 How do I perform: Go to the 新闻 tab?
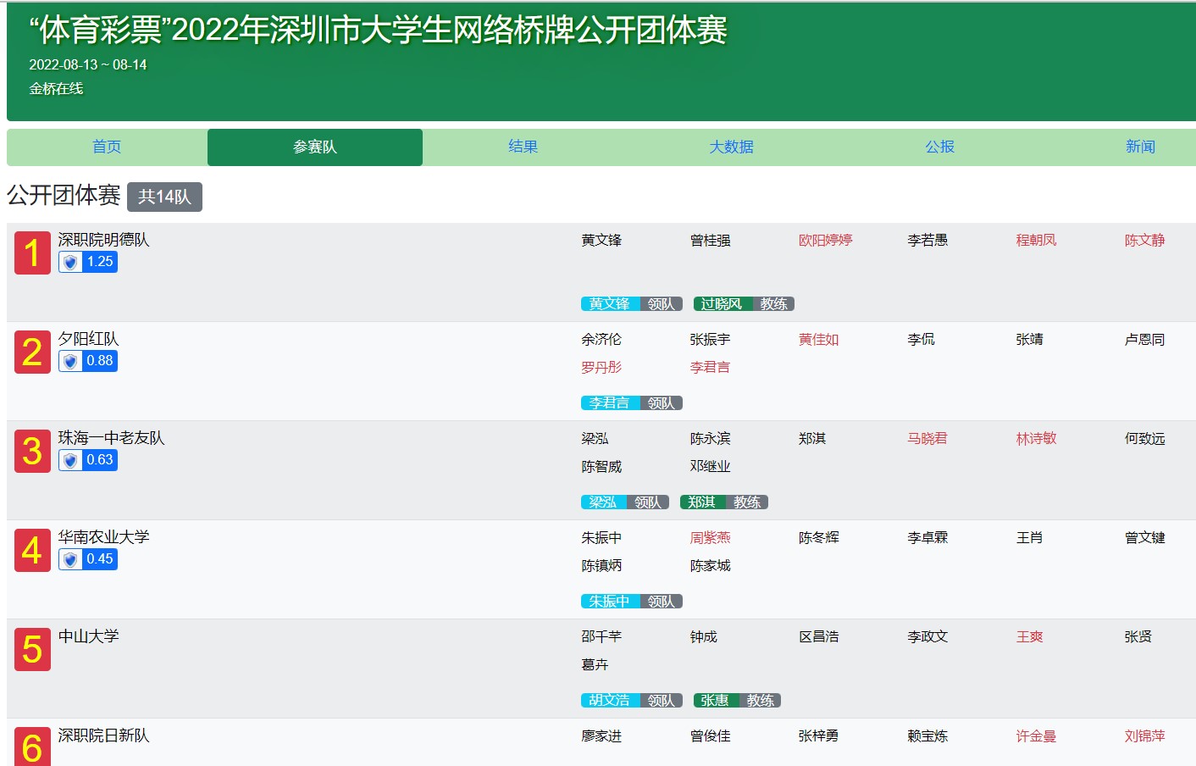[x=1139, y=147]
